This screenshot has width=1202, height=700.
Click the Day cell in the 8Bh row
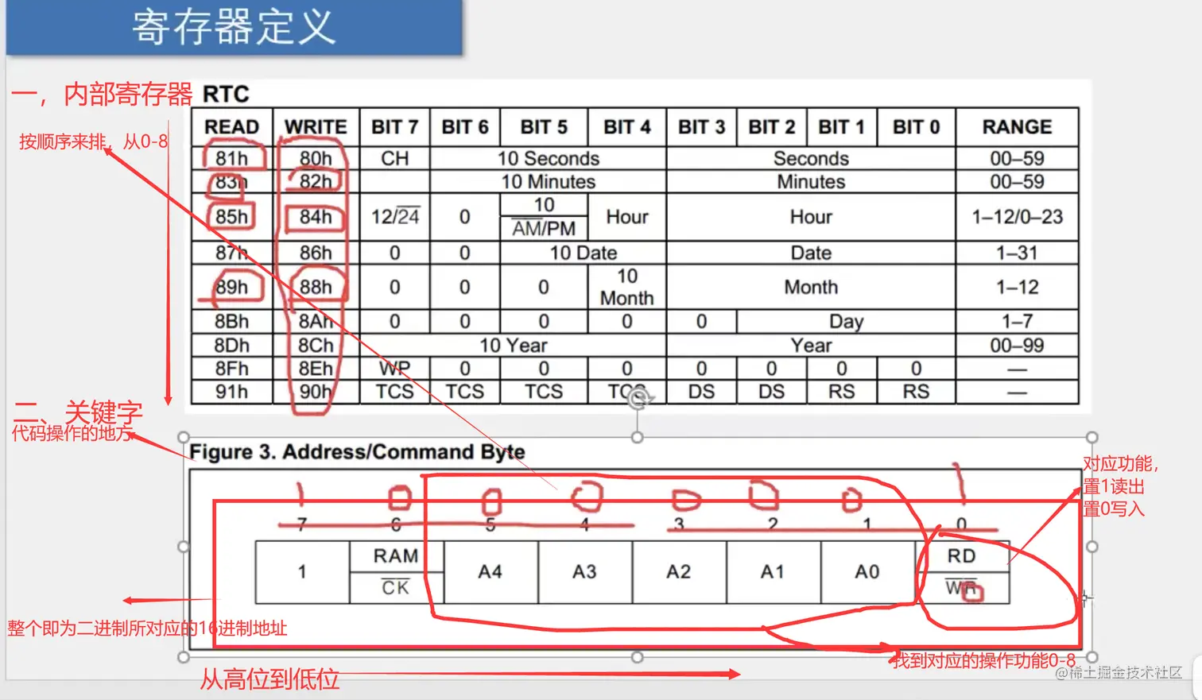846,321
